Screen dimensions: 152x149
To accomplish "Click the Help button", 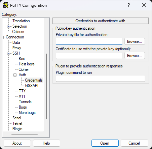I will click(46, 143).
